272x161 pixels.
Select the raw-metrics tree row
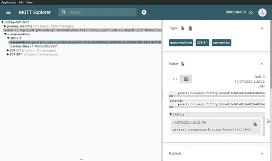coord(85,42)
